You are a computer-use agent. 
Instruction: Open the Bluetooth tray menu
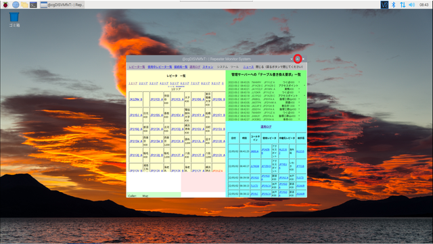[394, 5]
